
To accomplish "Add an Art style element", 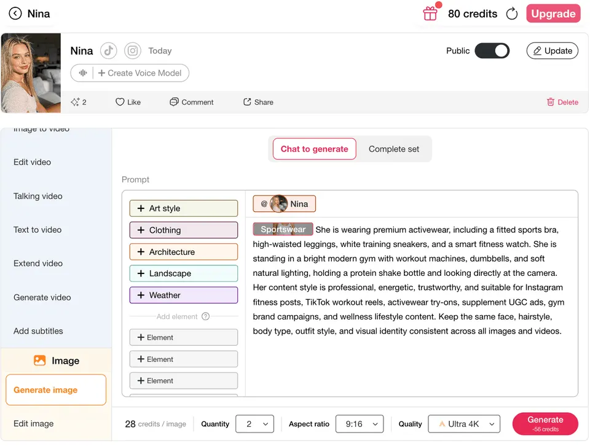I will [184, 208].
